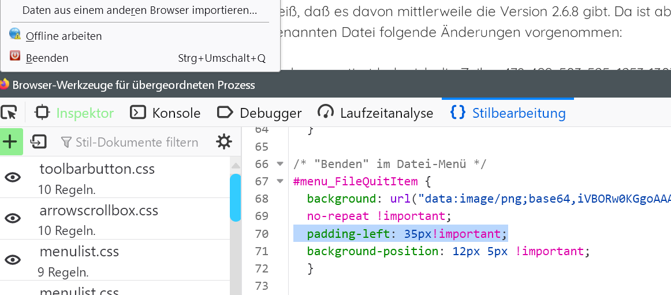Import a style sheet file
The image size is (671, 295).
(x=39, y=141)
